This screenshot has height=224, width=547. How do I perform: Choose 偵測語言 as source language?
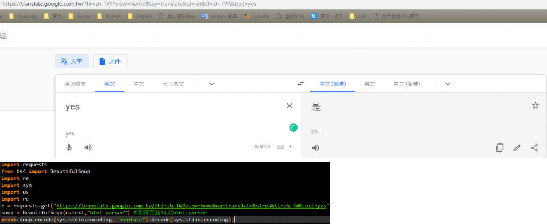(x=75, y=84)
